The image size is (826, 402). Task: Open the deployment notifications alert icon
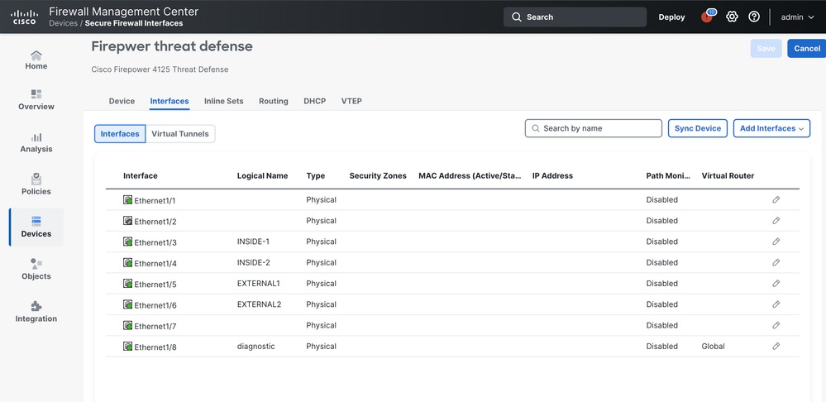click(x=707, y=17)
